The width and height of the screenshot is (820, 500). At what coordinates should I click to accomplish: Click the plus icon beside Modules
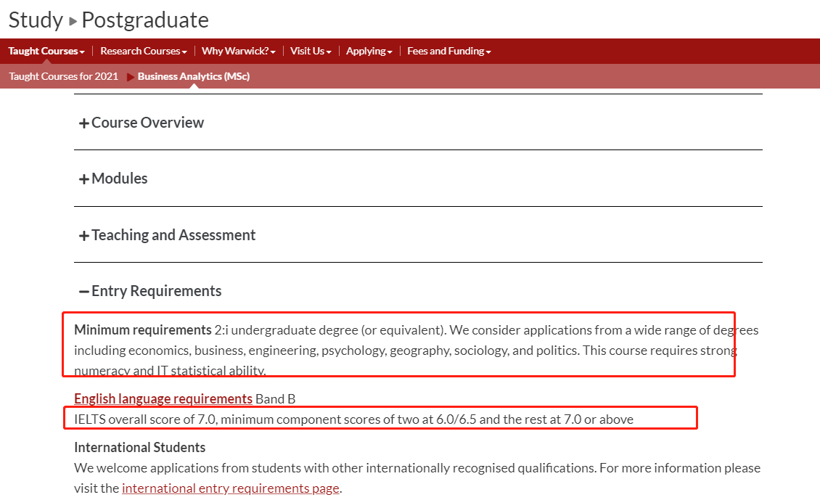click(83, 179)
